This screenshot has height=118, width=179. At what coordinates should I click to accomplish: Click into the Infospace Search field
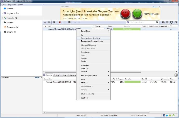tap(143, 22)
